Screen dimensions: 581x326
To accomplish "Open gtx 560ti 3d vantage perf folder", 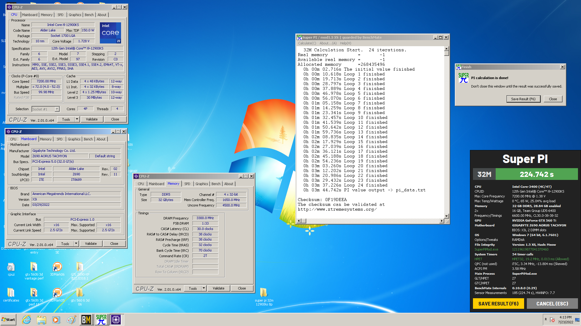I will 34,271.
